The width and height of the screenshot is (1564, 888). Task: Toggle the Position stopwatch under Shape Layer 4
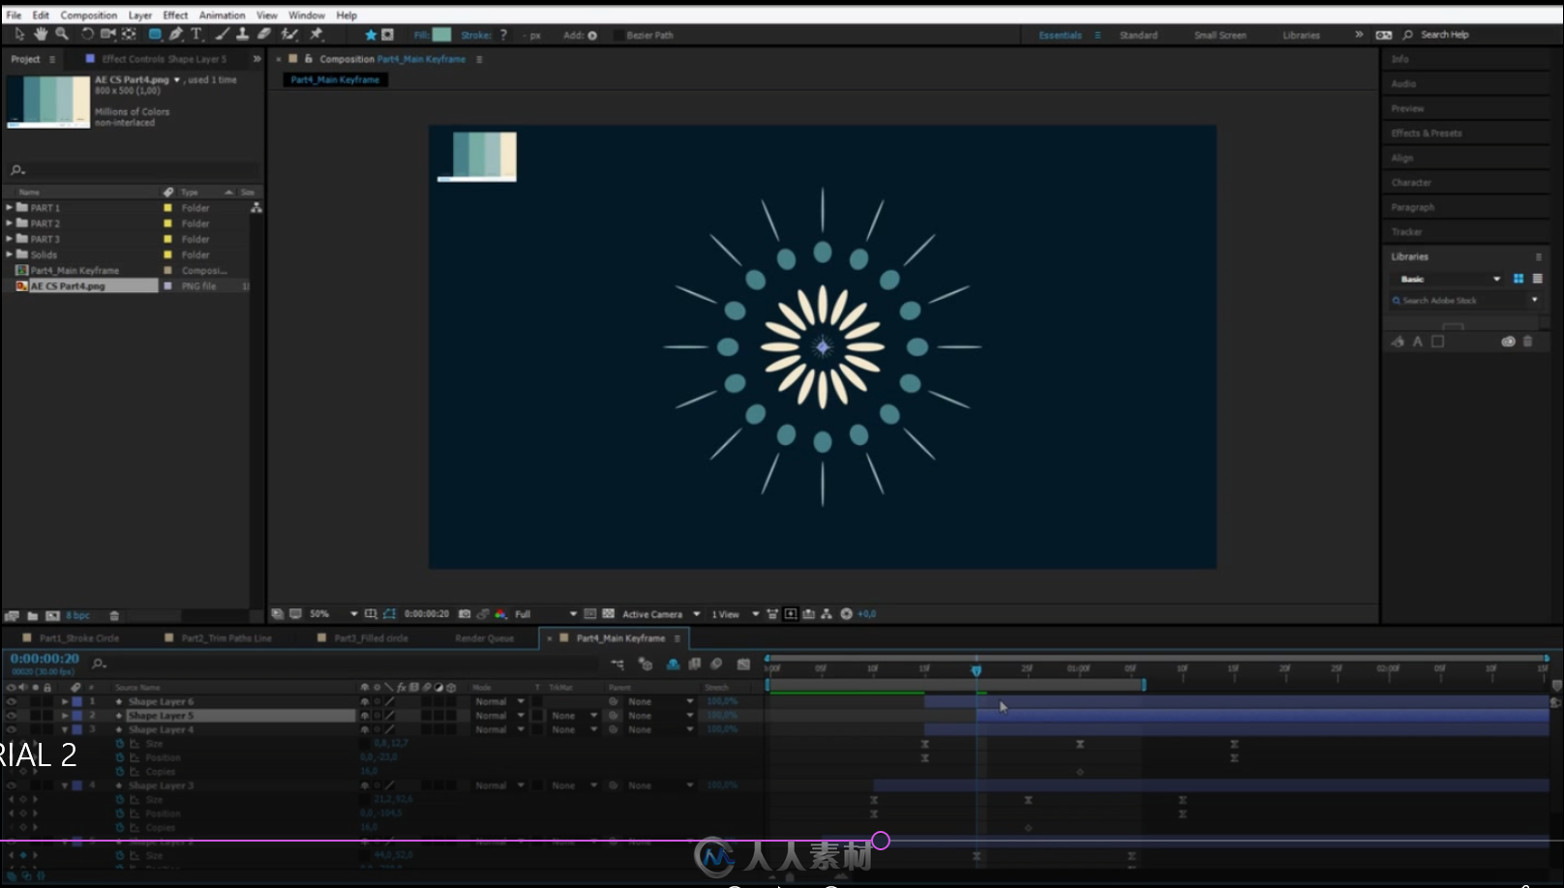[120, 757]
